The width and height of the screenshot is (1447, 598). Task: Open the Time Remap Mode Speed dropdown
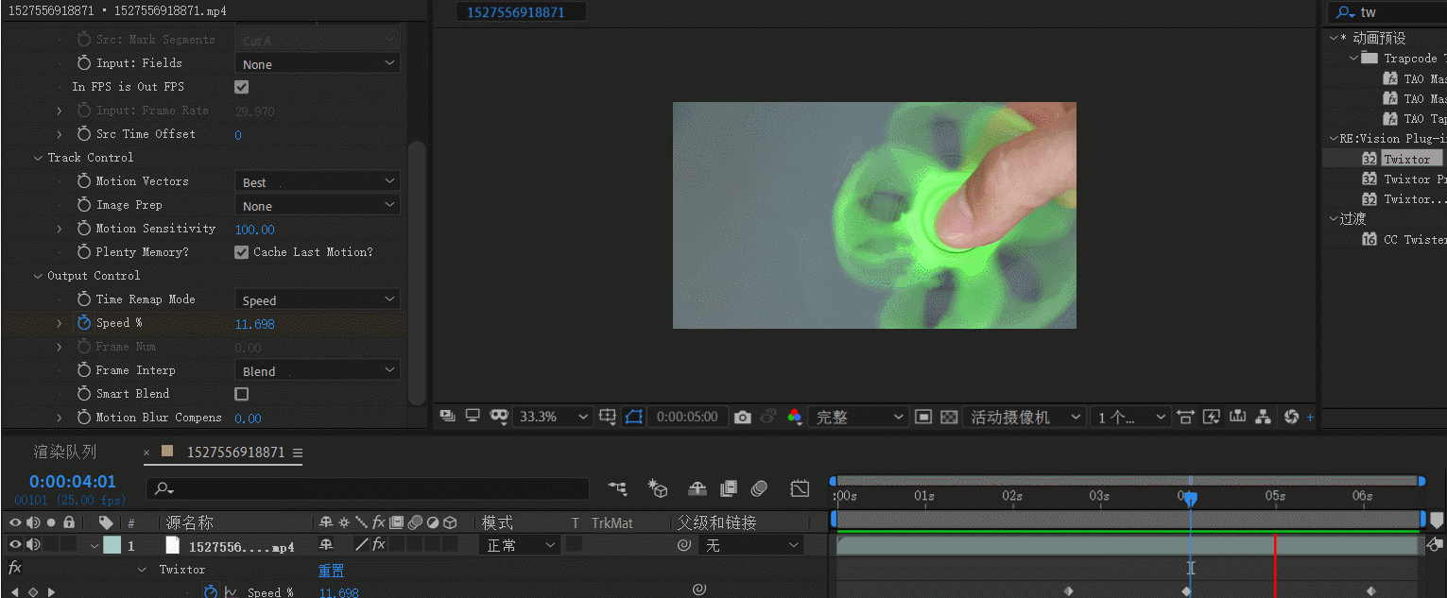click(318, 299)
